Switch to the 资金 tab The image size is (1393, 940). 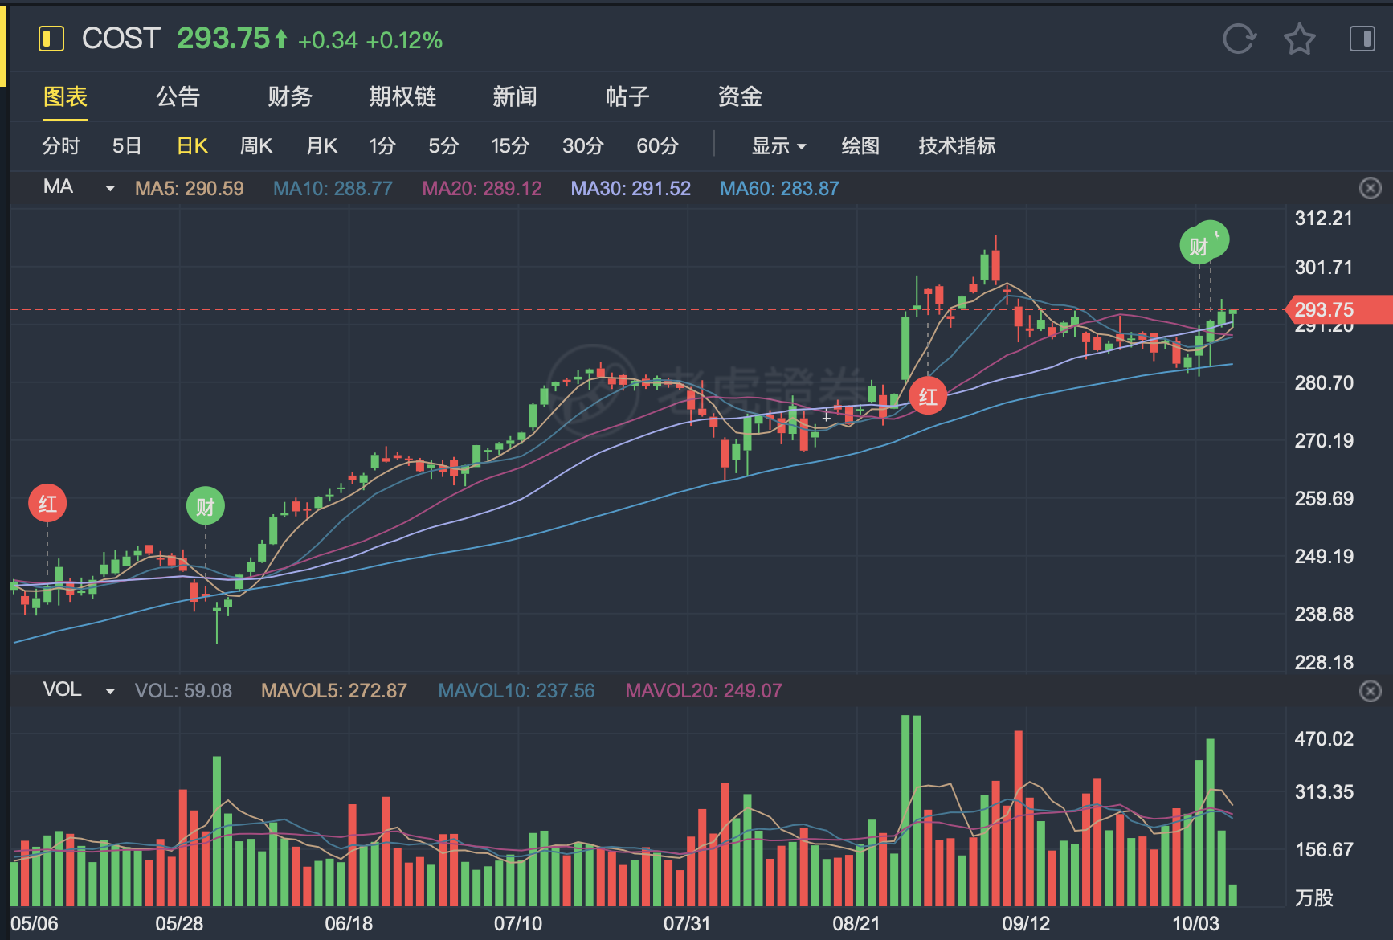[x=740, y=96]
